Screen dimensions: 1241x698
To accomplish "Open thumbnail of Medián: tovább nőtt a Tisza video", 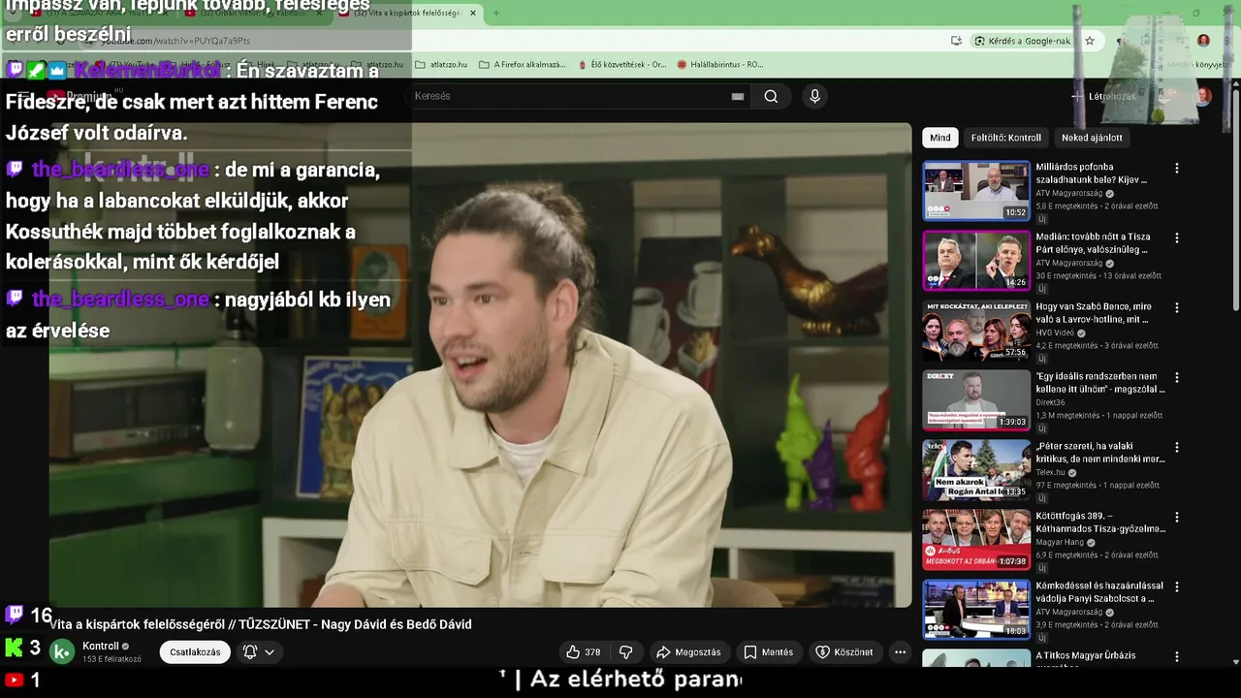I will pyautogui.click(x=976, y=261).
